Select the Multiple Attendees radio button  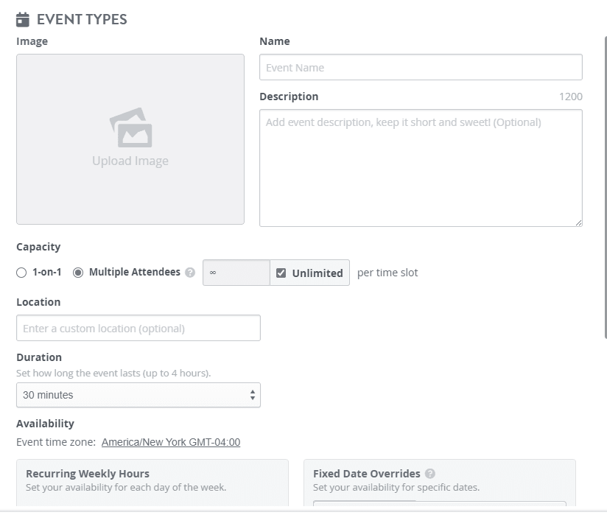tap(78, 273)
